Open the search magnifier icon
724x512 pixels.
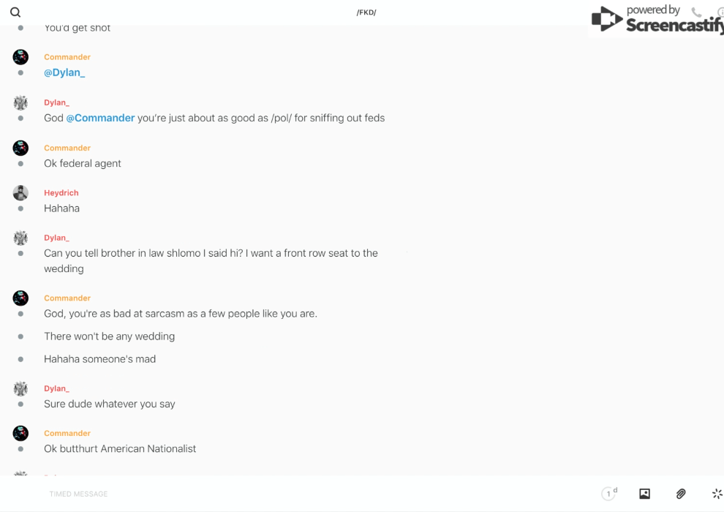[x=15, y=12]
